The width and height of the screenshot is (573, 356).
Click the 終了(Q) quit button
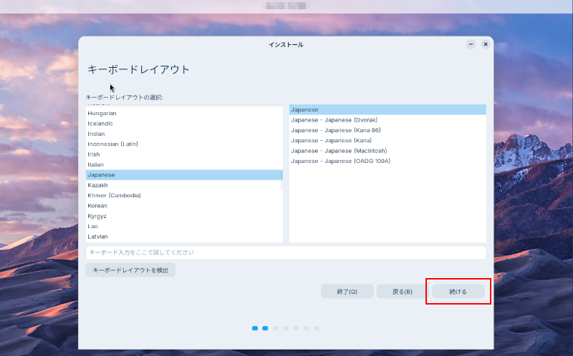pos(347,292)
